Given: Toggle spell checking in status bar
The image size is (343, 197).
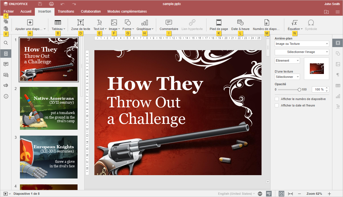Looking at the screenshot, I should point(269,194).
